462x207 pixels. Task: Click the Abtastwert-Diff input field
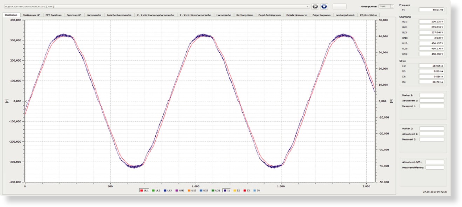435,162
